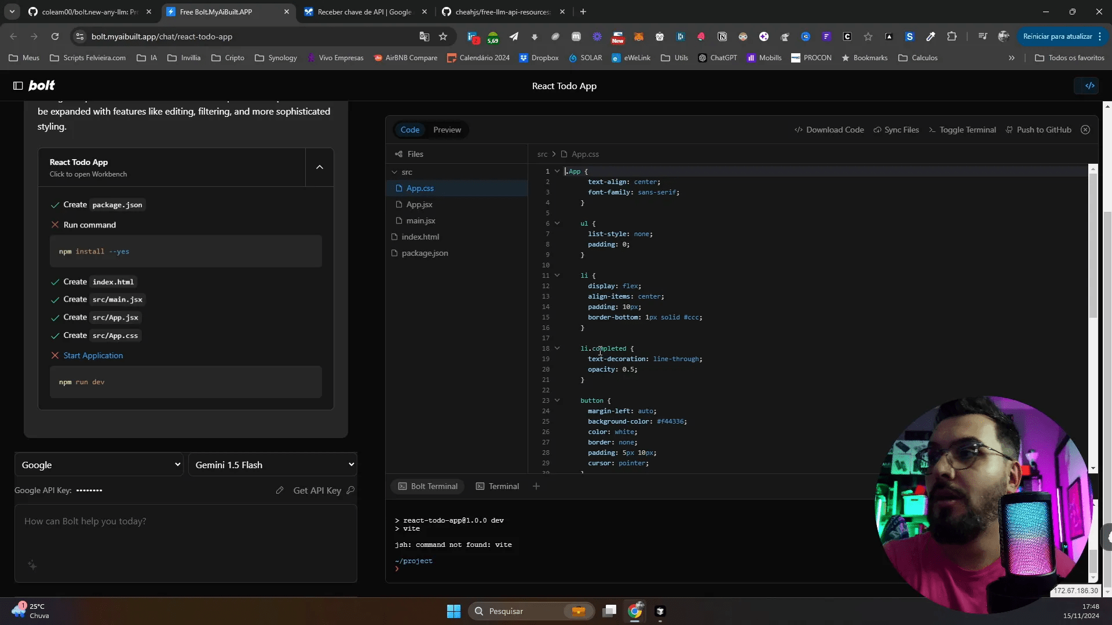
Task: Click Sync Files button
Action: click(x=896, y=130)
